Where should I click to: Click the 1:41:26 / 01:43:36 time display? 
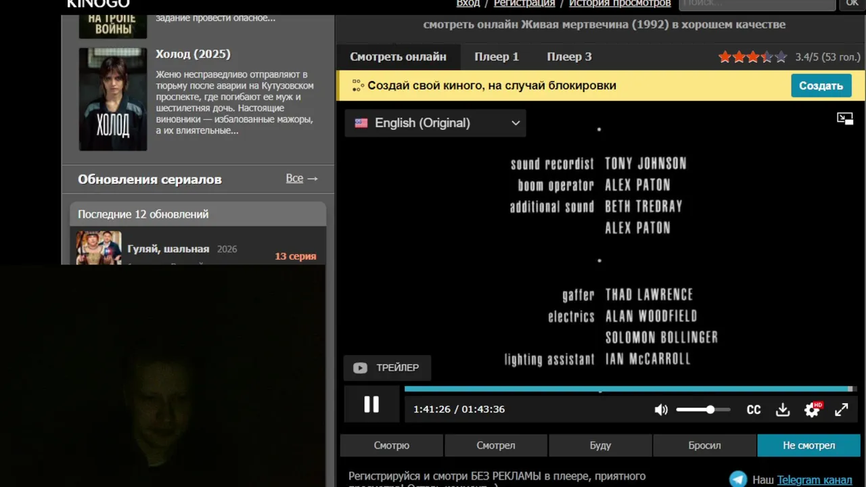(x=459, y=409)
